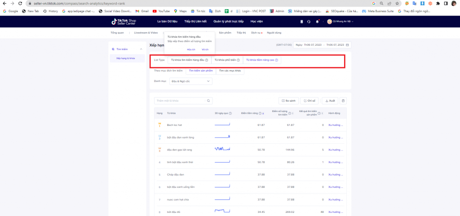Viewport: 460px width, 216px height.
Task: Go back in Chrome browser
Action: pos(4,4)
